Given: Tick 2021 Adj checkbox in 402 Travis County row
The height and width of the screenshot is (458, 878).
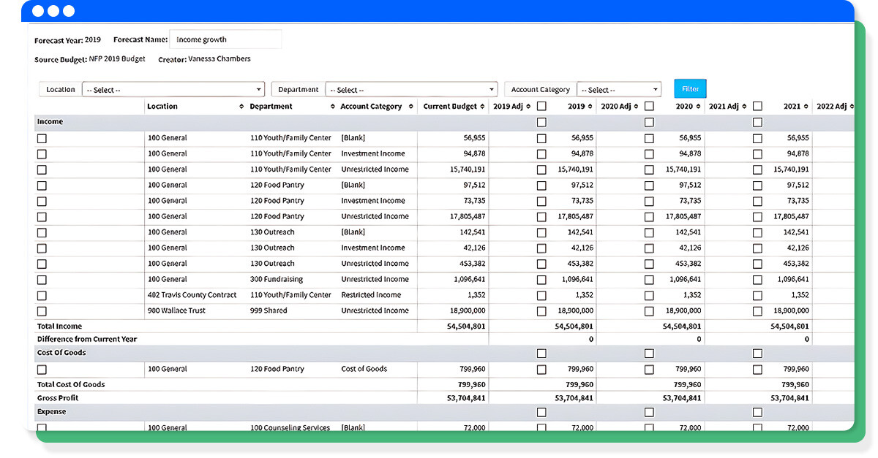Looking at the screenshot, I should (x=757, y=296).
